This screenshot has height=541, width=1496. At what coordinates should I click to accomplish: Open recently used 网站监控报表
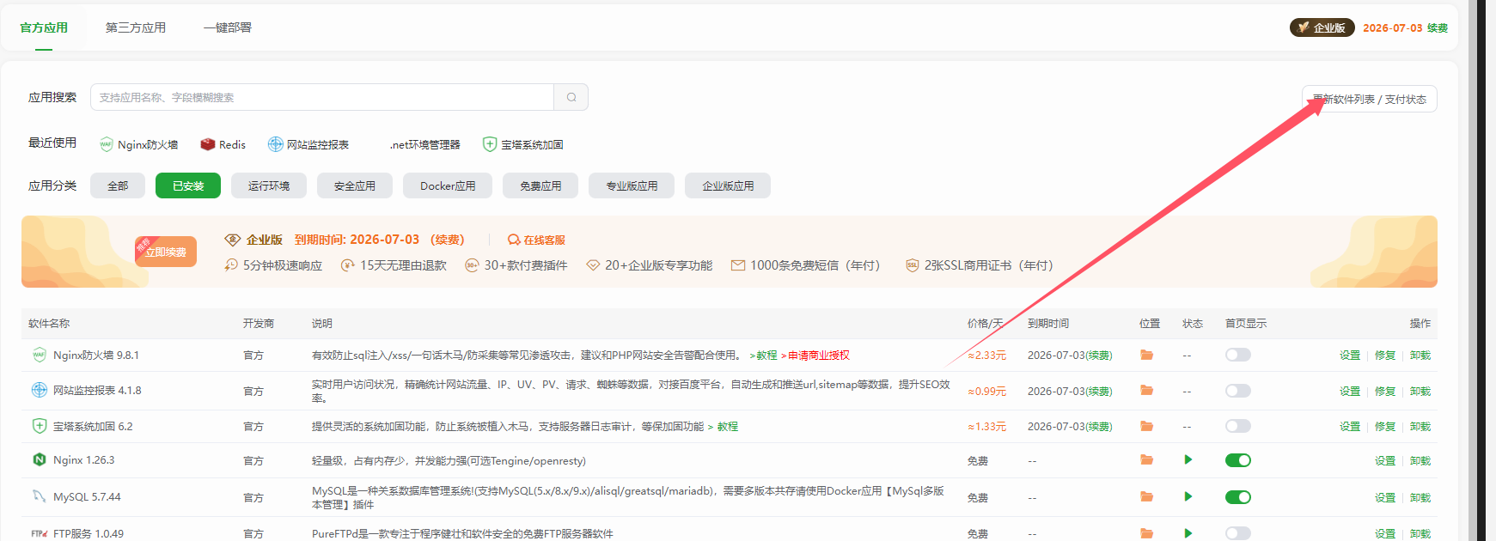308,144
